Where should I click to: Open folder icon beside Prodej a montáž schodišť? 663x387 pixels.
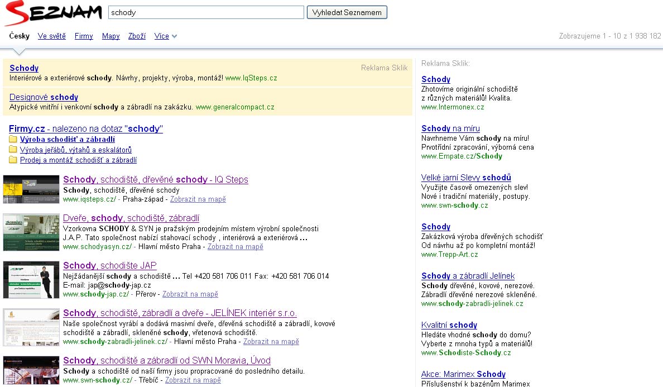click(13, 160)
